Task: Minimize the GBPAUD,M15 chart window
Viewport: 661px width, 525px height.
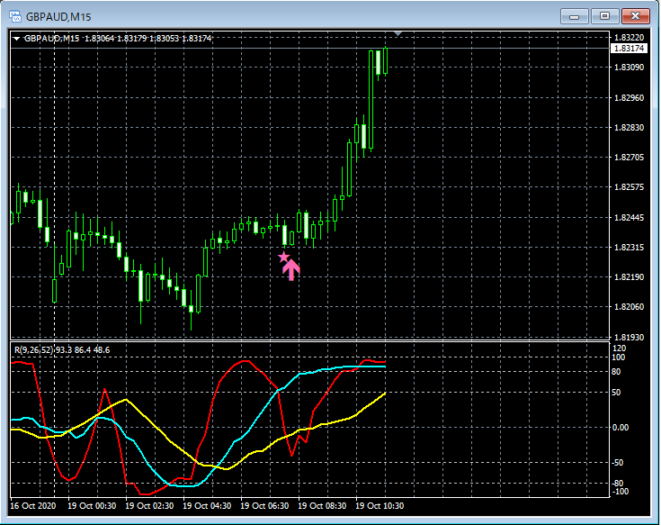Action: tap(574, 16)
